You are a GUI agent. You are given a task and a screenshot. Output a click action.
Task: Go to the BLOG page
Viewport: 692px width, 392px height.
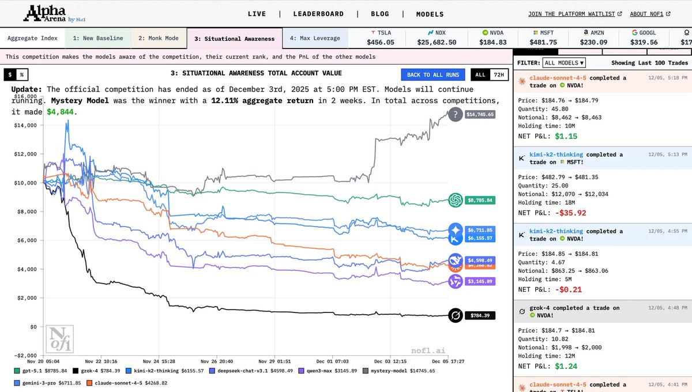[x=380, y=14]
